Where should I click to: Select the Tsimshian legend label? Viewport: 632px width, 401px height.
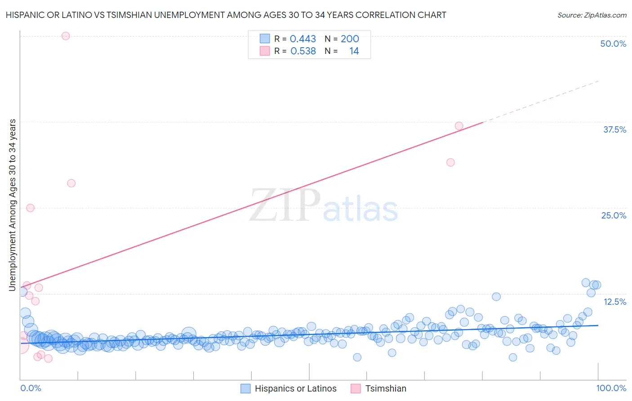386,388
